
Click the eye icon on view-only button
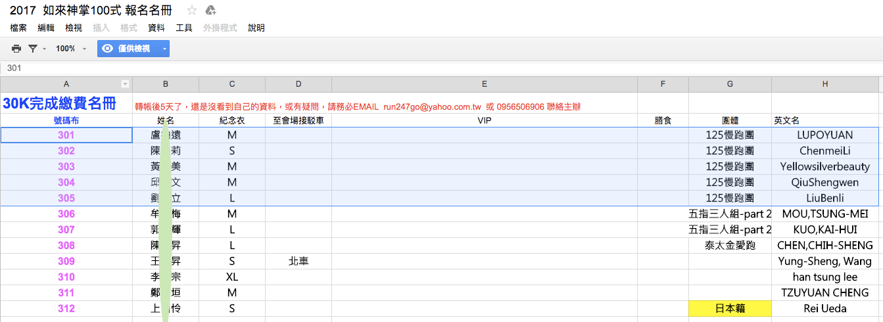click(108, 49)
